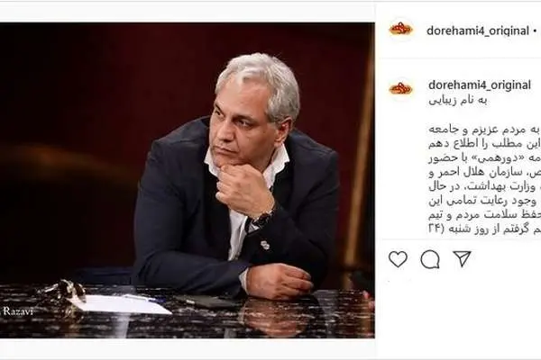Open dorehami4_original profile from the post header

point(478,31)
